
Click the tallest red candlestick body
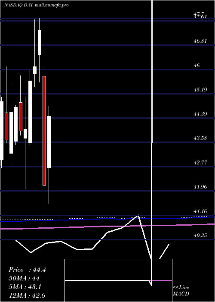pos(44,131)
